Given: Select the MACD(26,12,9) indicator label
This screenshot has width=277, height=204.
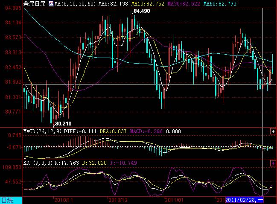Looking at the screenshot, I should (42, 131).
